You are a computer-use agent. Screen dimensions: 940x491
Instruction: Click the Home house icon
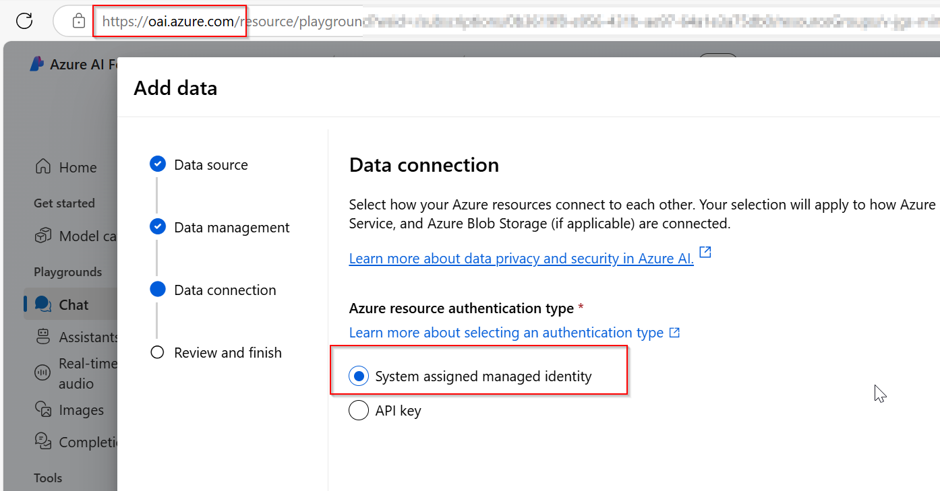coord(43,166)
